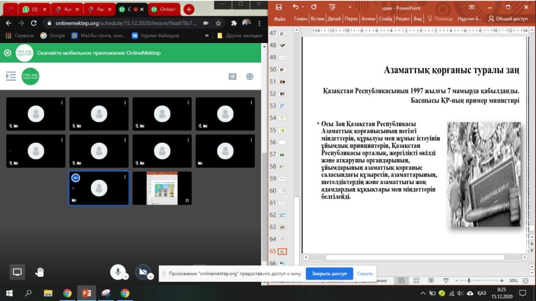The height and width of the screenshot is (301, 536).
Task: Expand camera device options arrow
Action: pyautogui.click(x=150, y=276)
